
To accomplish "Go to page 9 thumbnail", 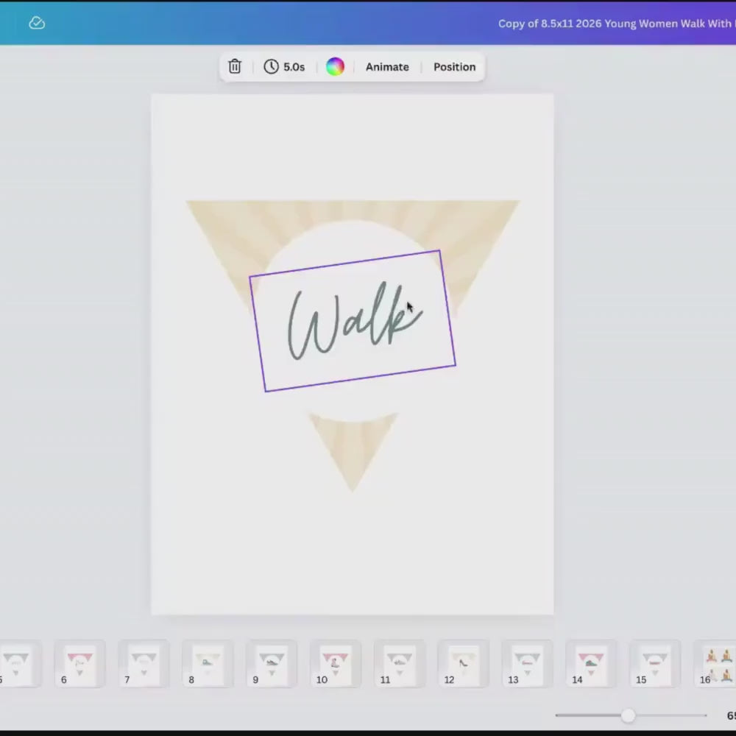I will pyautogui.click(x=272, y=663).
